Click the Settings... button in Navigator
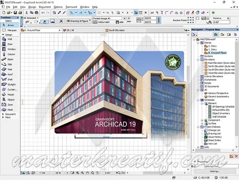239x180 pixels. pos(214,171)
